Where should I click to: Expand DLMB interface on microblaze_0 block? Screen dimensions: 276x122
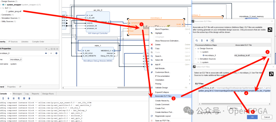pos(182,24)
